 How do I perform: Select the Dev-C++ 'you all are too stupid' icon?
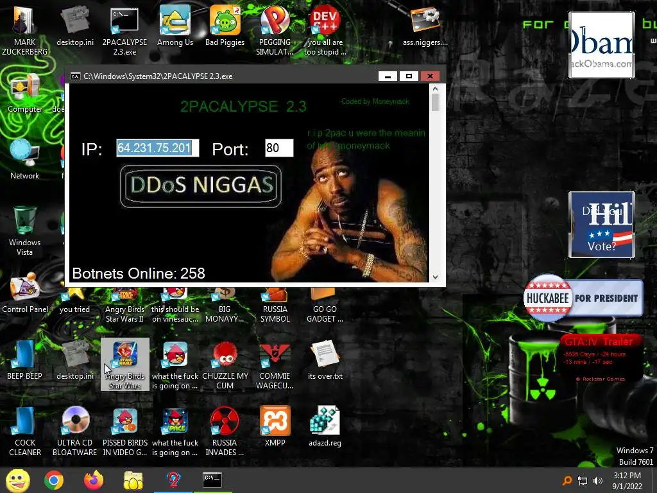pos(325,30)
